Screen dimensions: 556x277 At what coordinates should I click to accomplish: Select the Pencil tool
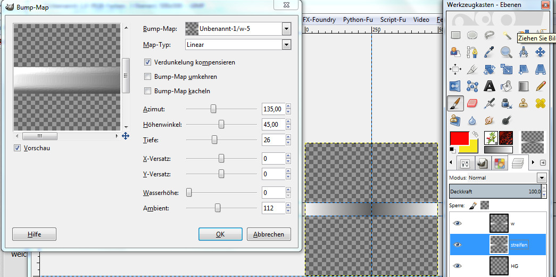tap(541, 86)
